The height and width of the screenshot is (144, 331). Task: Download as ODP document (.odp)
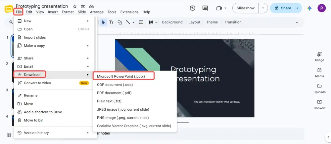pos(134,85)
